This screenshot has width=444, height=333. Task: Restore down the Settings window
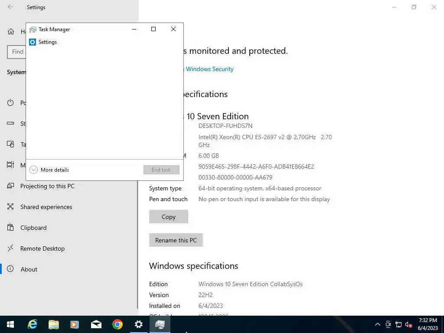click(414, 7)
